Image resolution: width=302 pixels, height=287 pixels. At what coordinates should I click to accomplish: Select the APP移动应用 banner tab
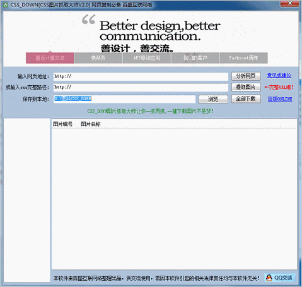pyautogui.click(x=147, y=58)
